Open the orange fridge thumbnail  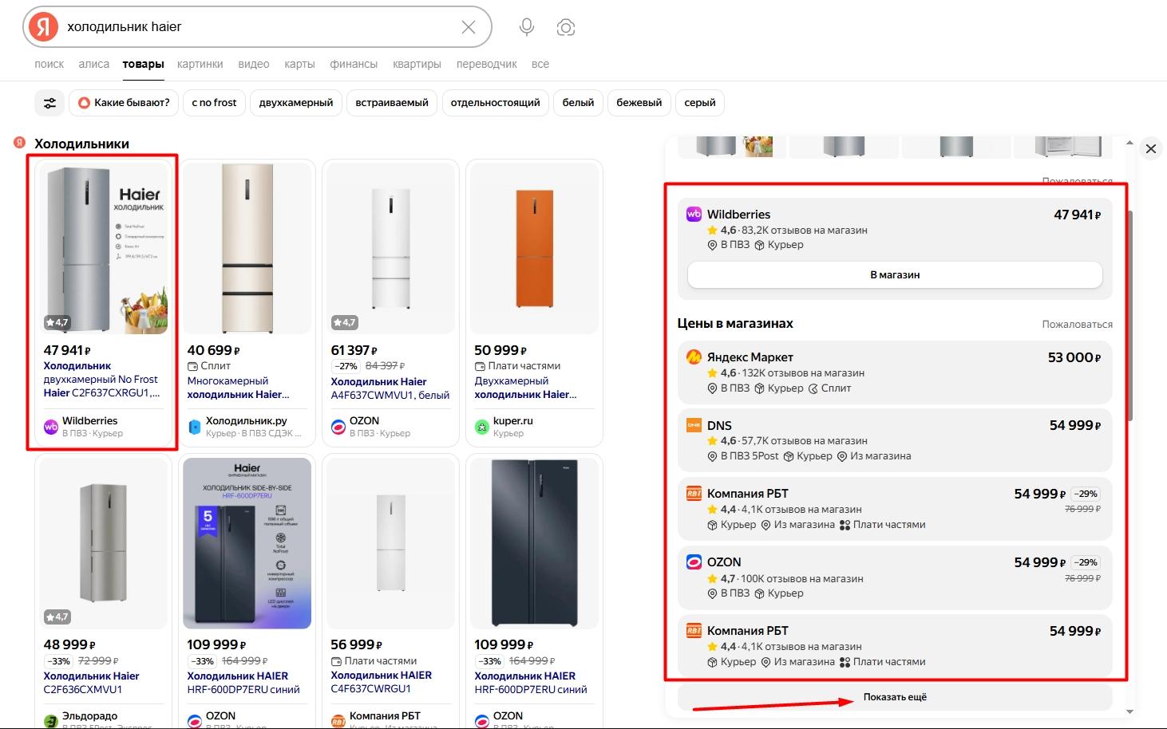click(x=535, y=248)
